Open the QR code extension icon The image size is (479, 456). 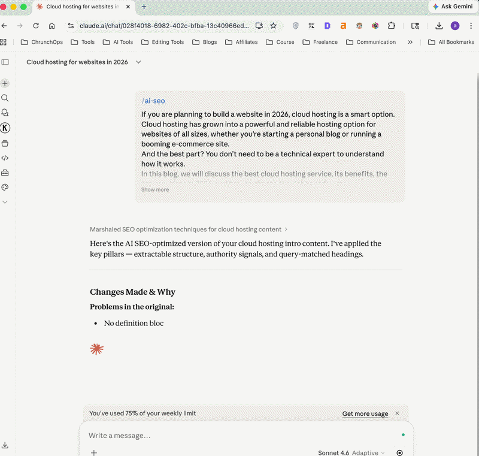[311, 26]
